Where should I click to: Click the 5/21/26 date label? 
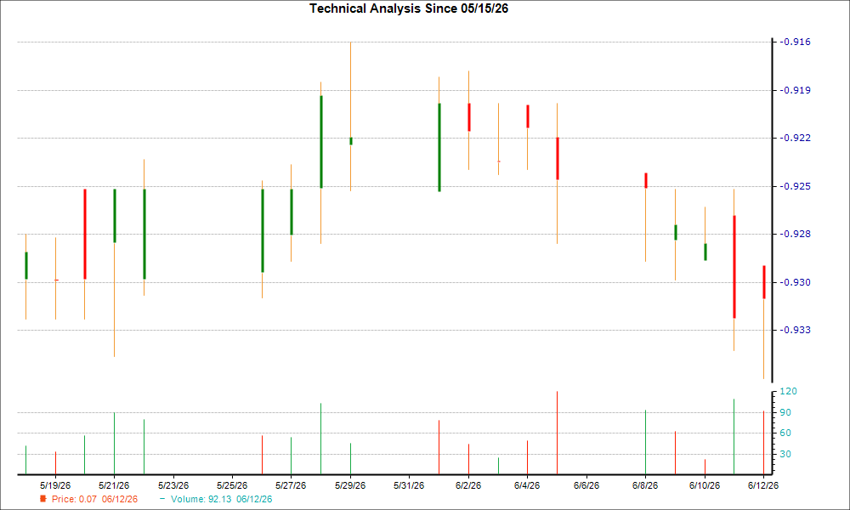(114, 485)
